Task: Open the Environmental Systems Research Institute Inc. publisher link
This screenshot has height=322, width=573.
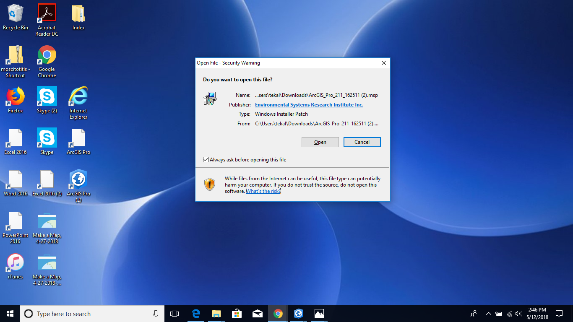Action: [x=309, y=105]
